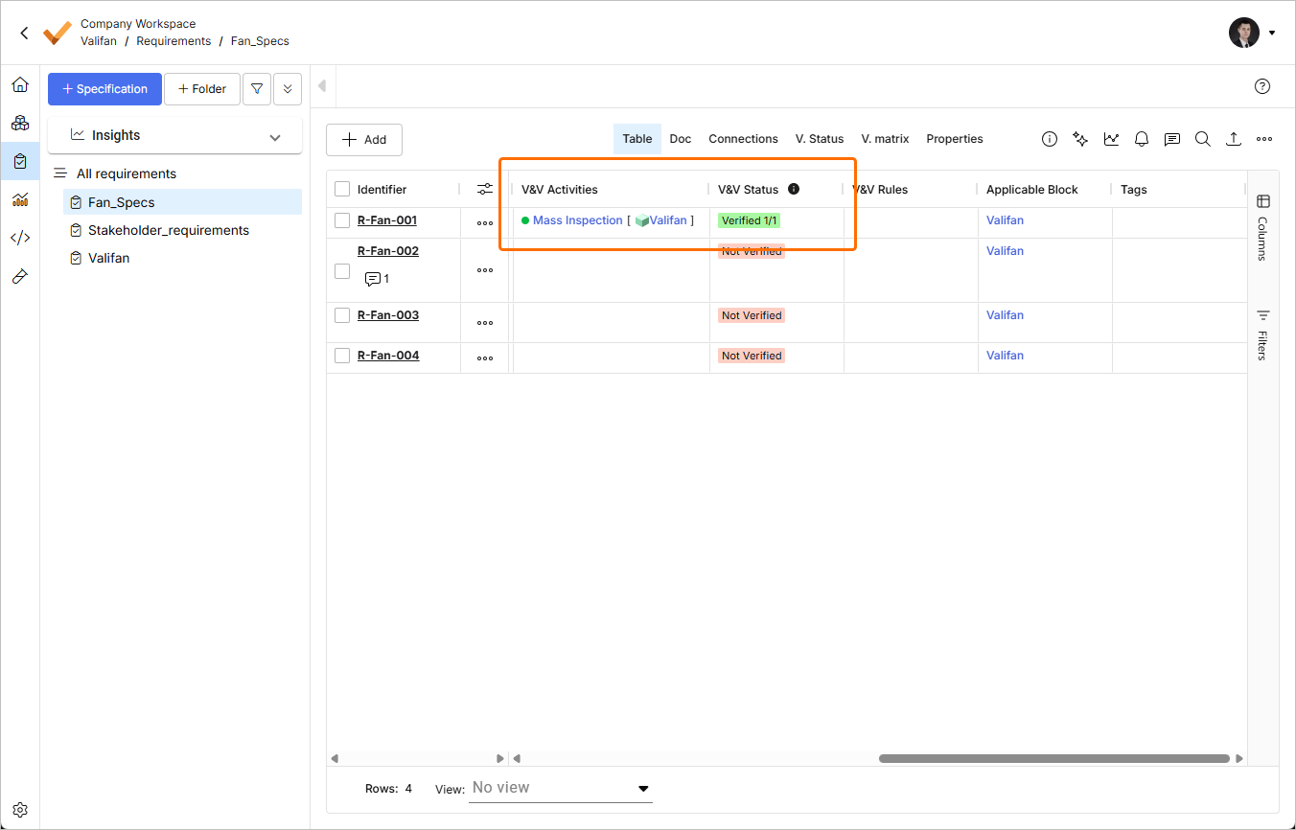
Task: Open the help question mark icon
Action: 1262,86
